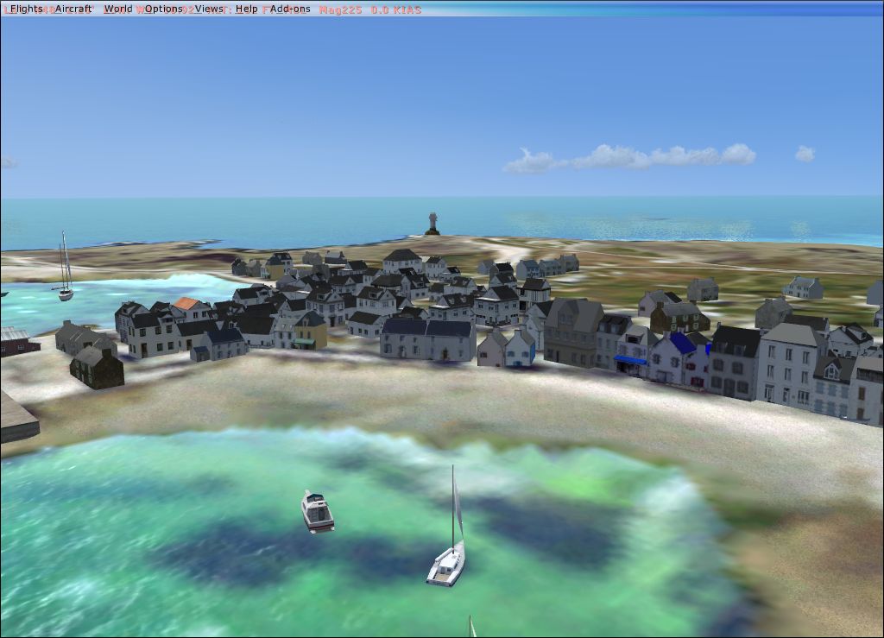Click the anchored sailboat near left shore
884x638 pixels.
(x=66, y=290)
